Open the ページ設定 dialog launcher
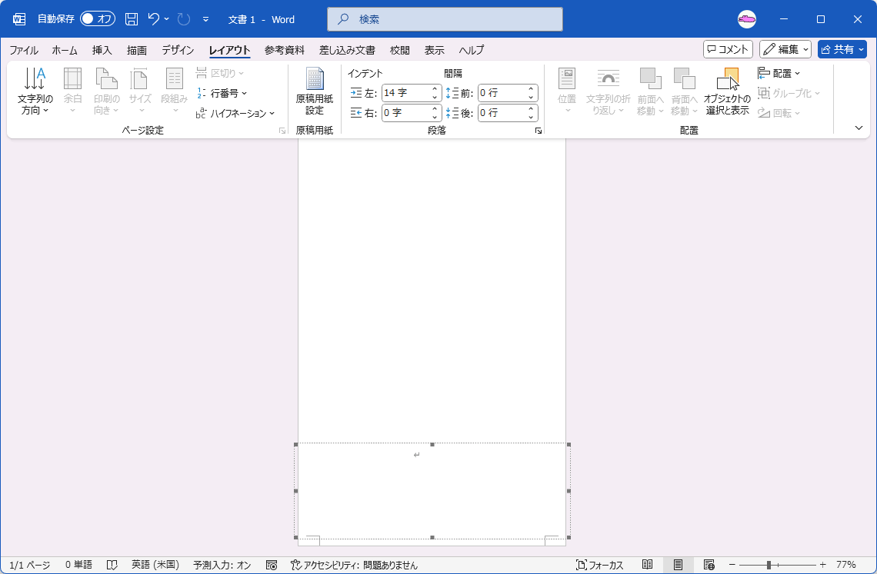The image size is (877, 574). click(282, 131)
